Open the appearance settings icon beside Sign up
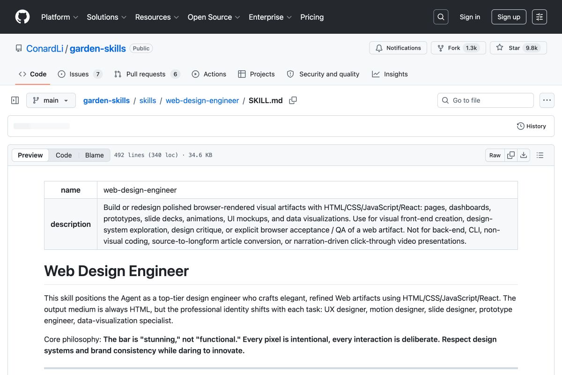Viewport: 562px width, 375px height. point(540,17)
